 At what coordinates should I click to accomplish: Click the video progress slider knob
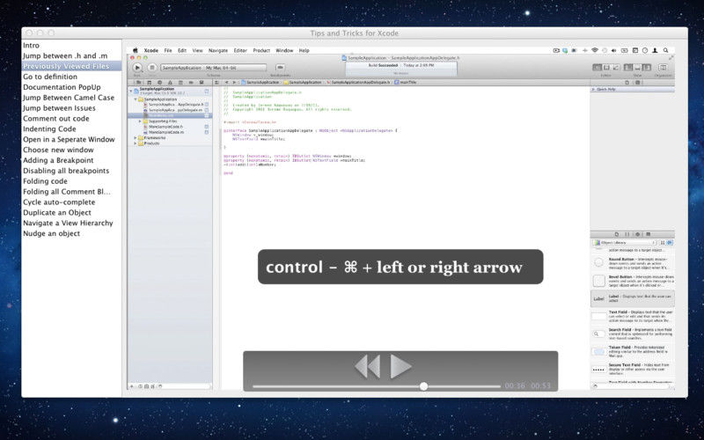click(423, 386)
